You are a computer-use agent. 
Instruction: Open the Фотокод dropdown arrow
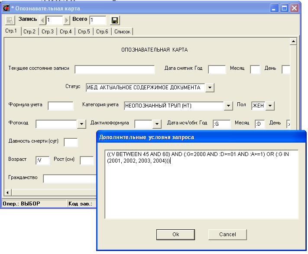[81, 124]
